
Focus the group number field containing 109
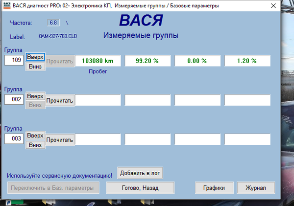[14, 60]
